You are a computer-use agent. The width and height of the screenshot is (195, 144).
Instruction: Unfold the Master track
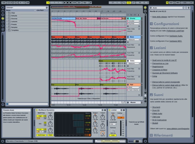tap(128, 102)
